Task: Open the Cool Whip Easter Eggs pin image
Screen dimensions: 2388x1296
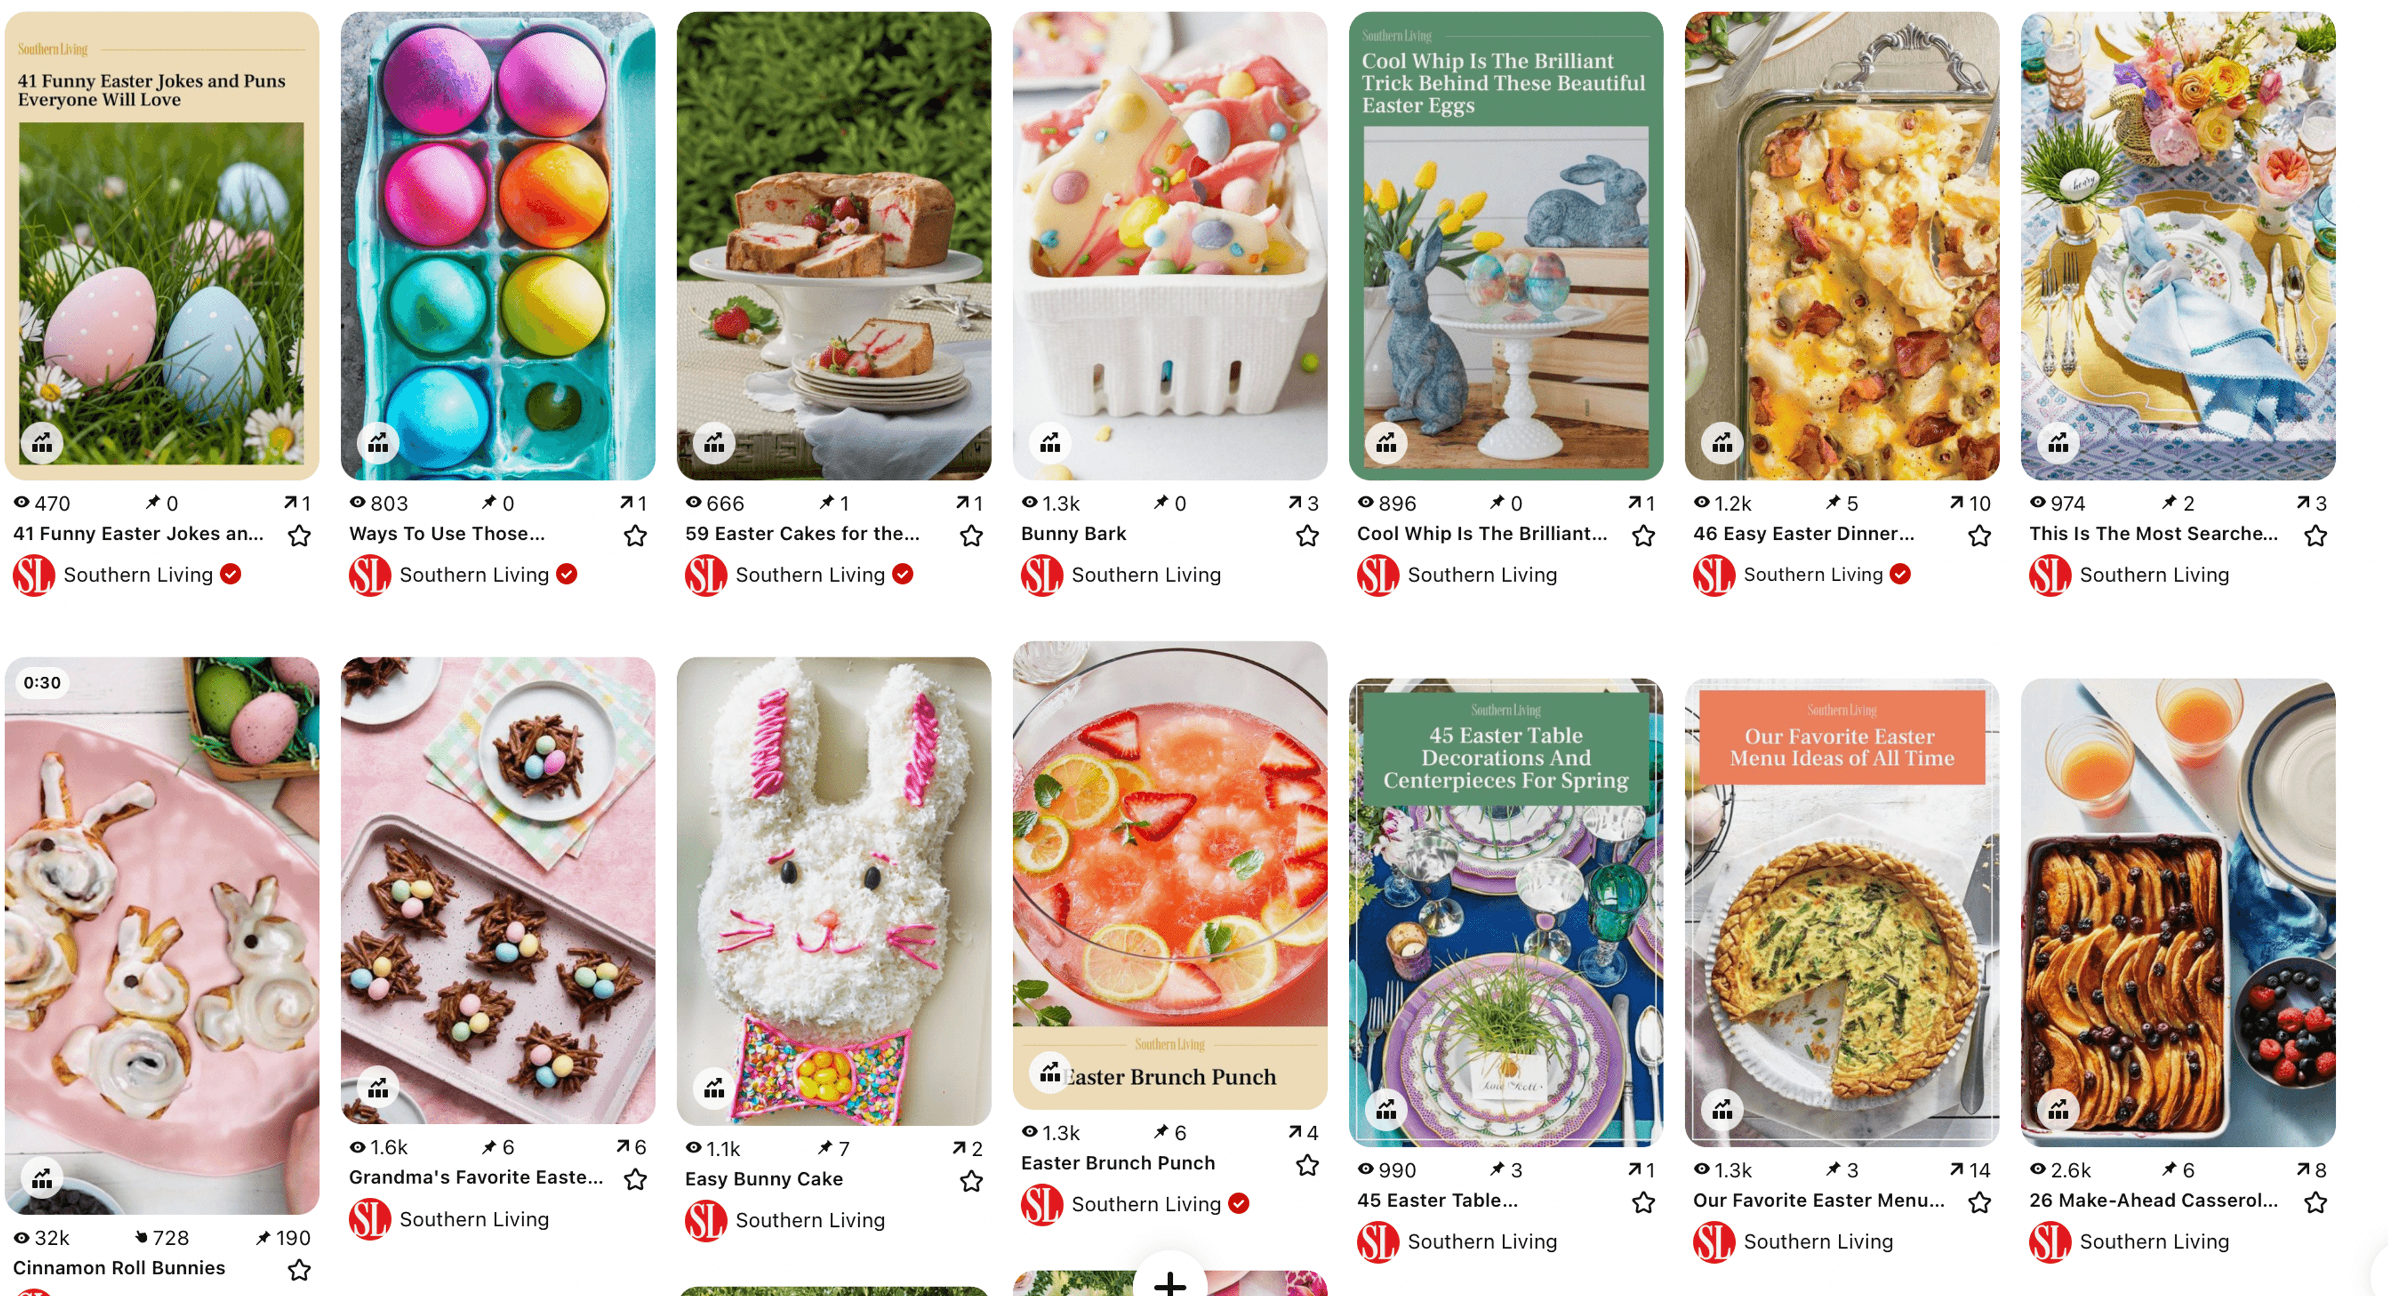Action: point(1506,246)
